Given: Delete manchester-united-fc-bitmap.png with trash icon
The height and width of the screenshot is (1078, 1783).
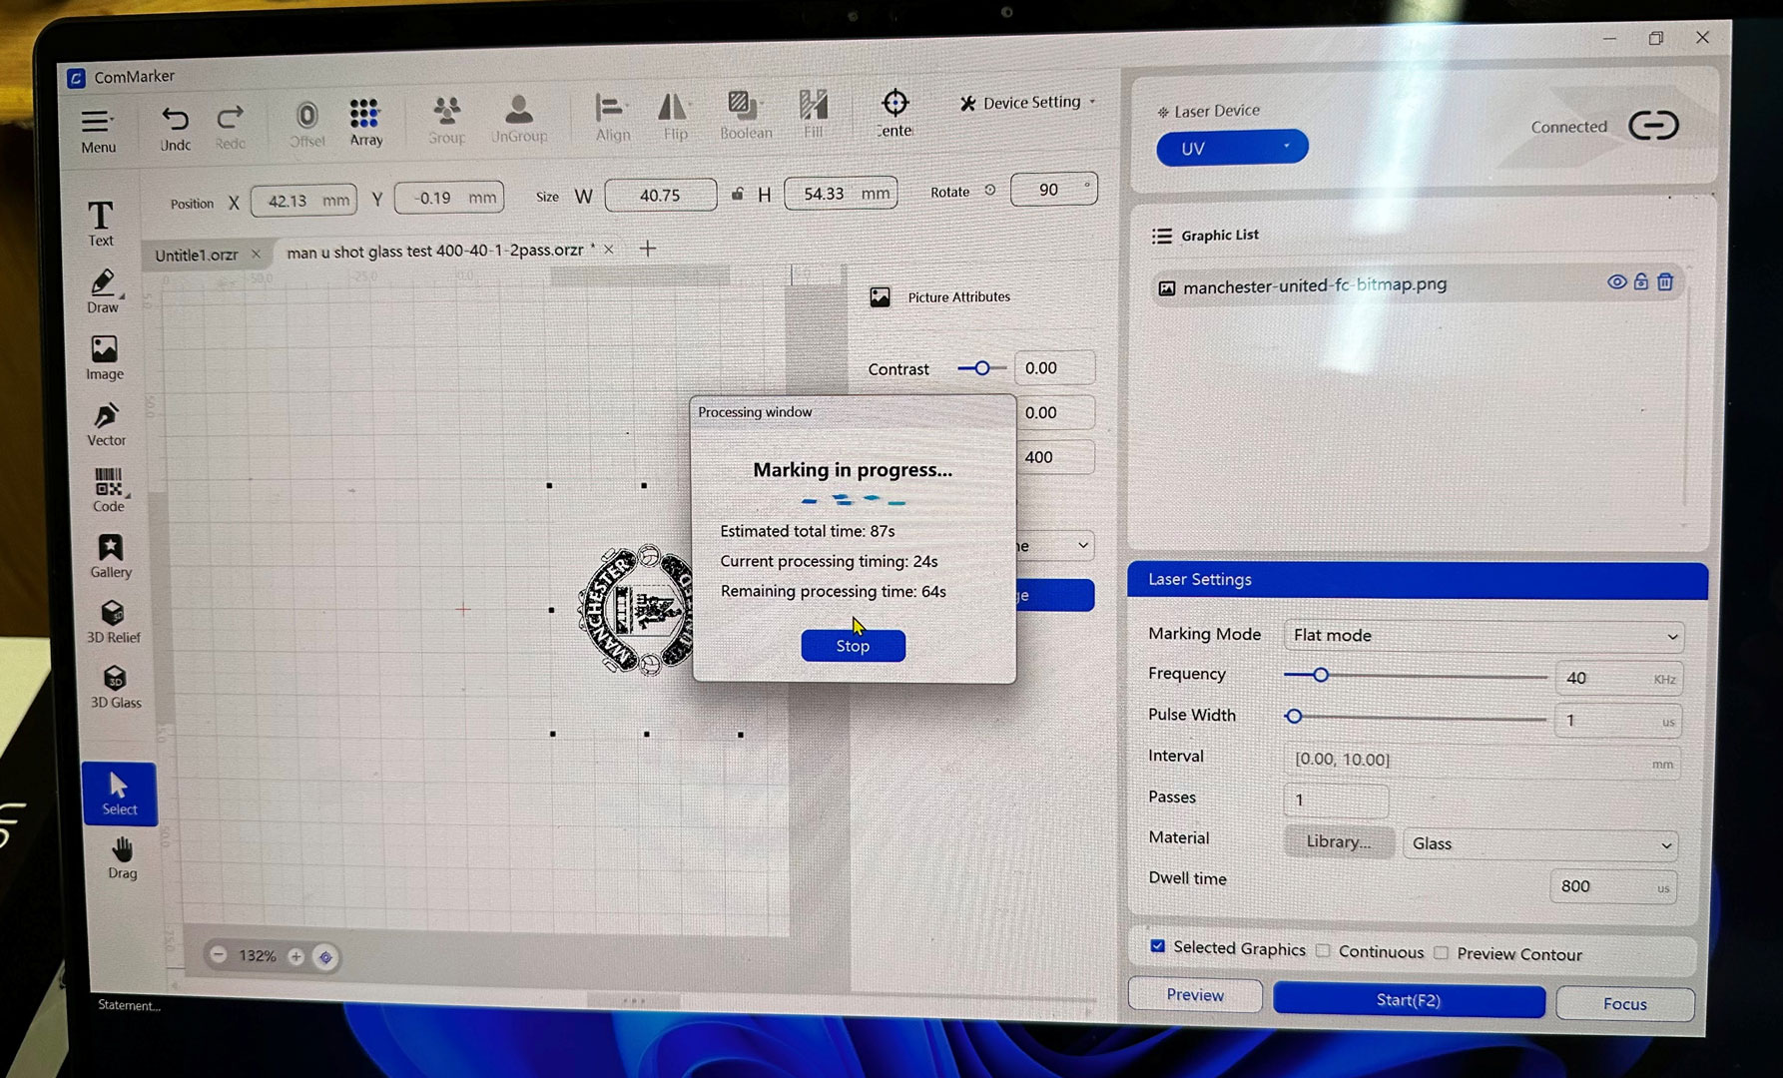Looking at the screenshot, I should coord(1665,282).
